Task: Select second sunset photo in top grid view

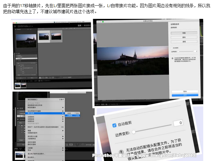Action: pyautogui.click(x=56, y=36)
